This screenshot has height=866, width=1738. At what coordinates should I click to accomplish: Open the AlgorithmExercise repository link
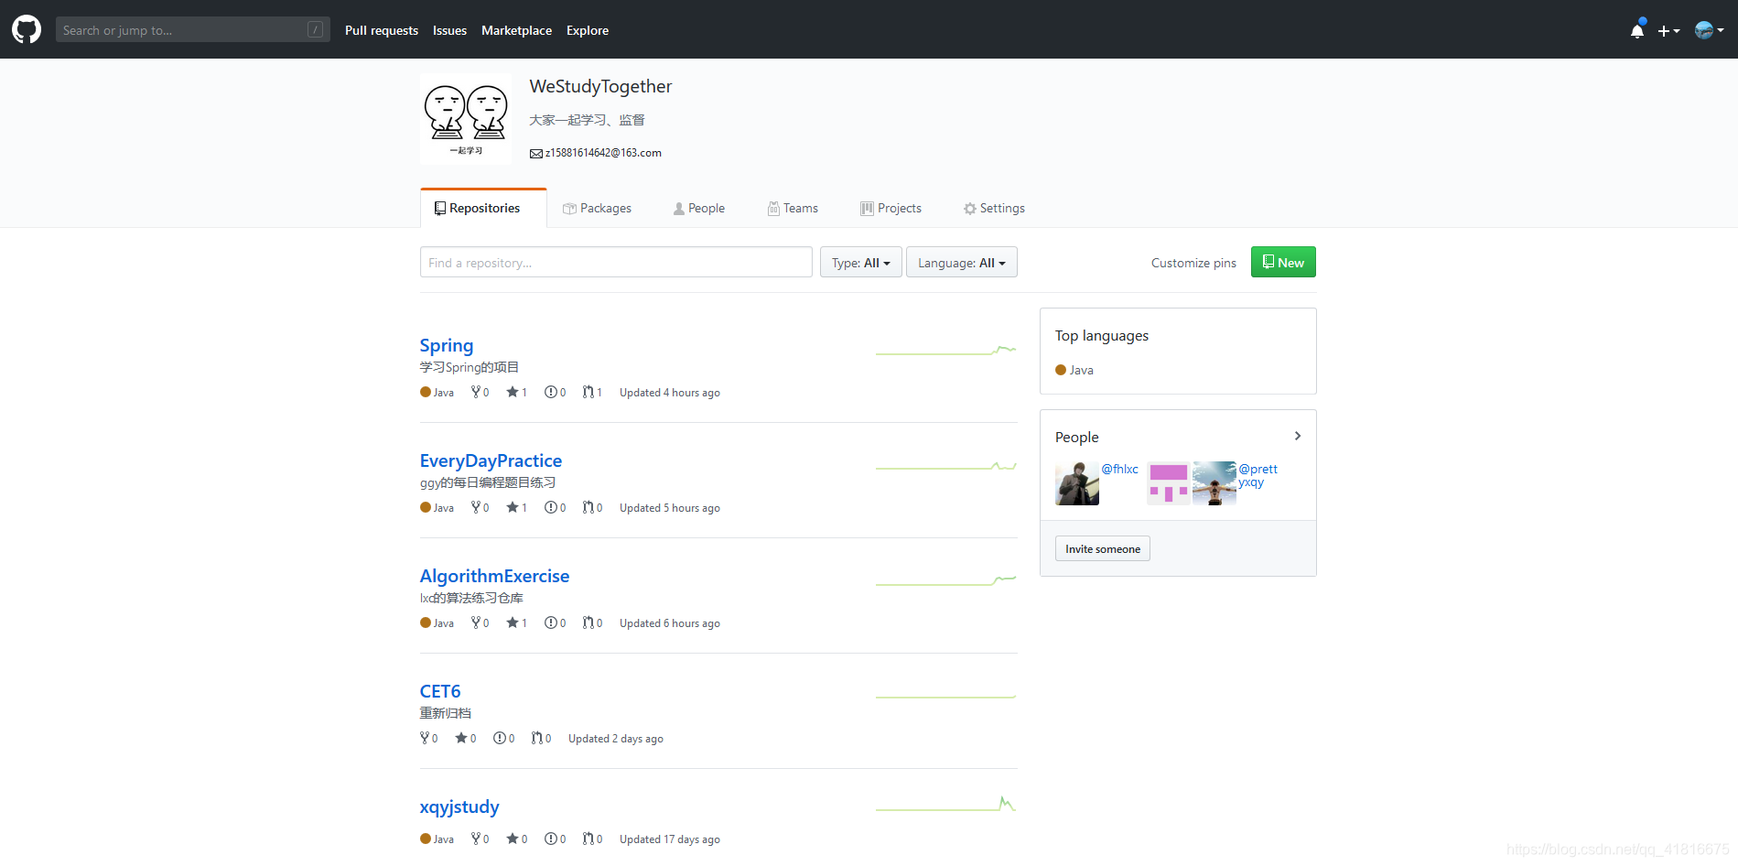(x=494, y=576)
